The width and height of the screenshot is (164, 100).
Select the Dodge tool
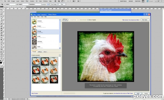coord(1,40)
